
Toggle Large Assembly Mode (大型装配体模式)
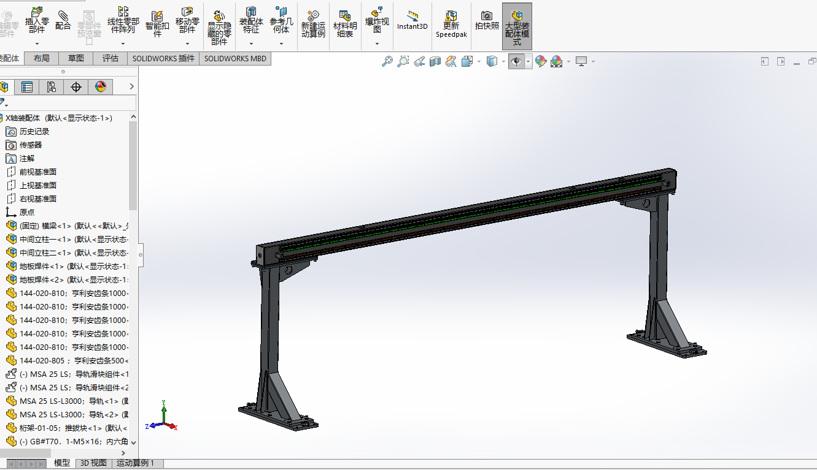click(x=517, y=26)
